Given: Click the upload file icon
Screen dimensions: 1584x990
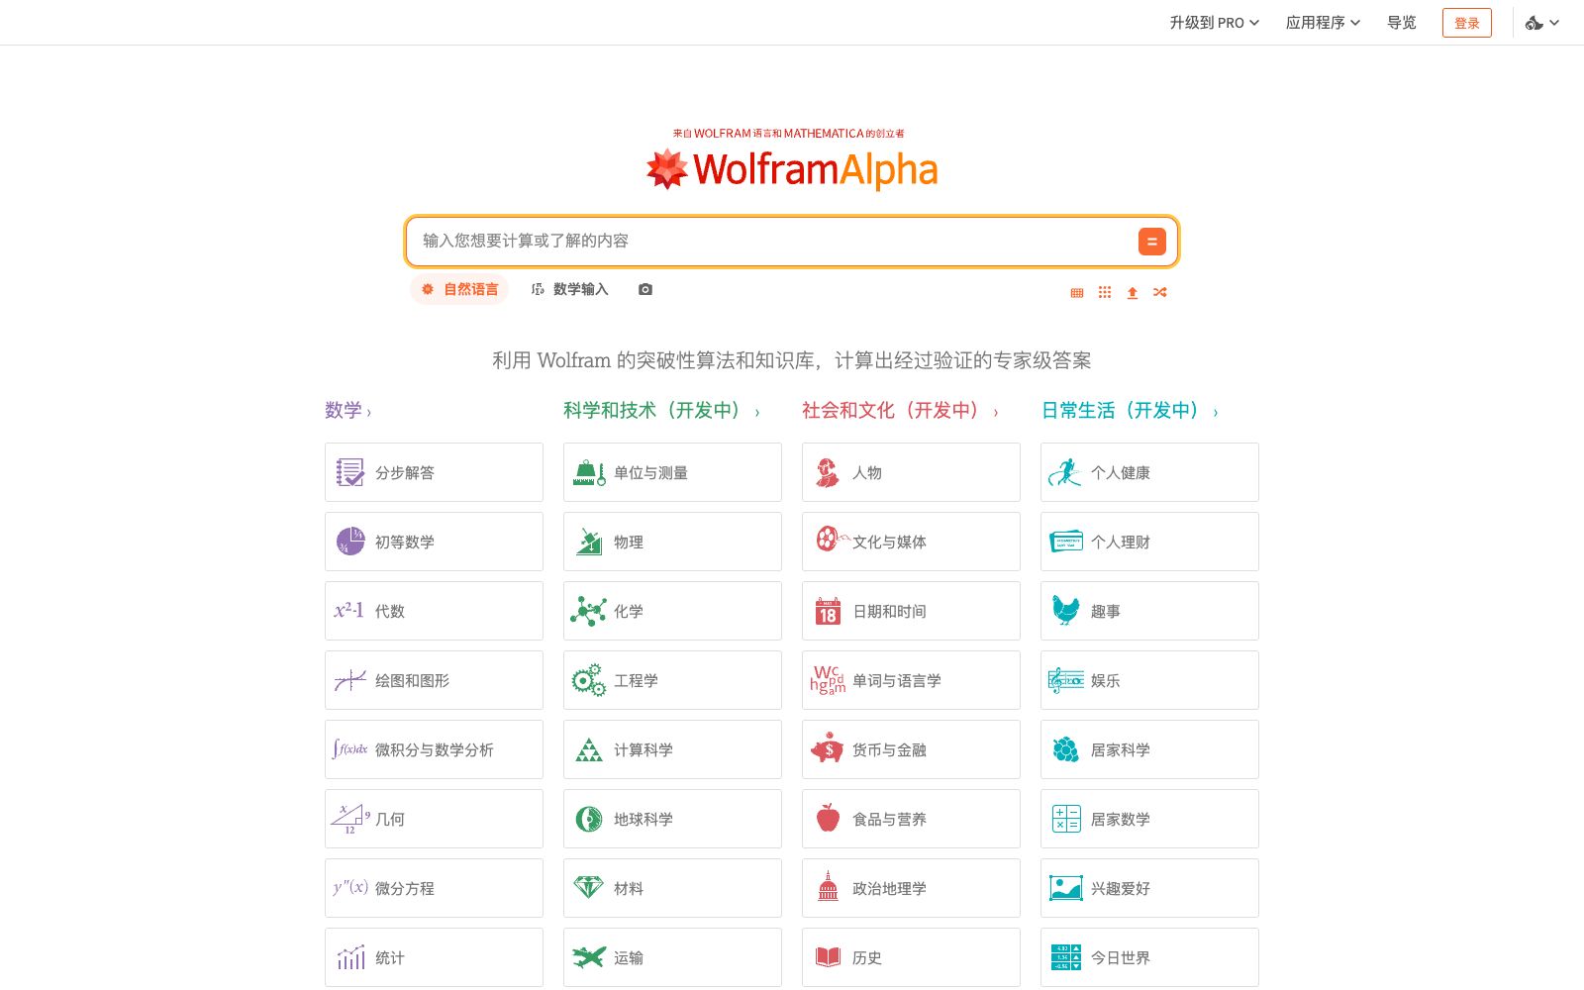Looking at the screenshot, I should (1133, 293).
